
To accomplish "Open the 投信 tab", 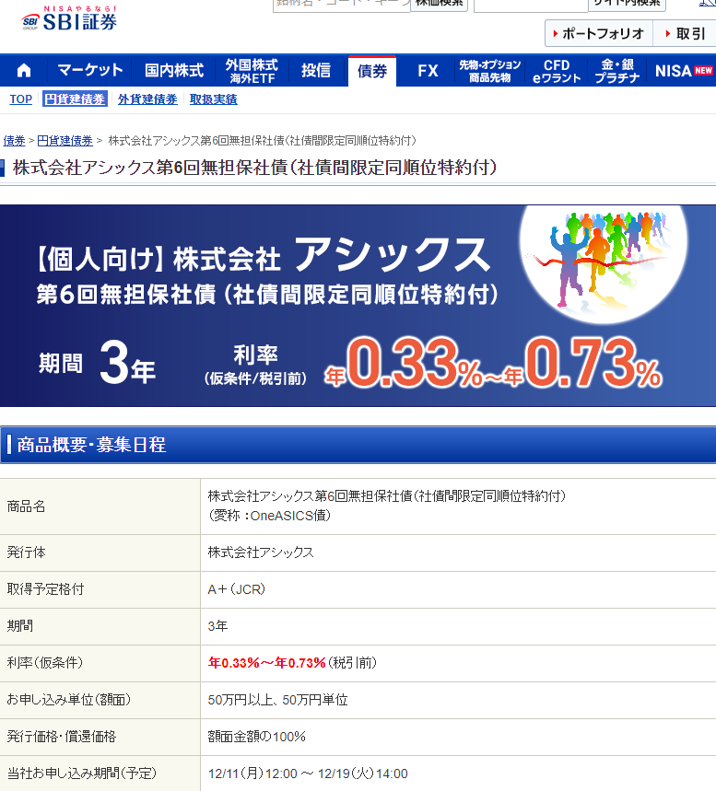I will click(316, 71).
